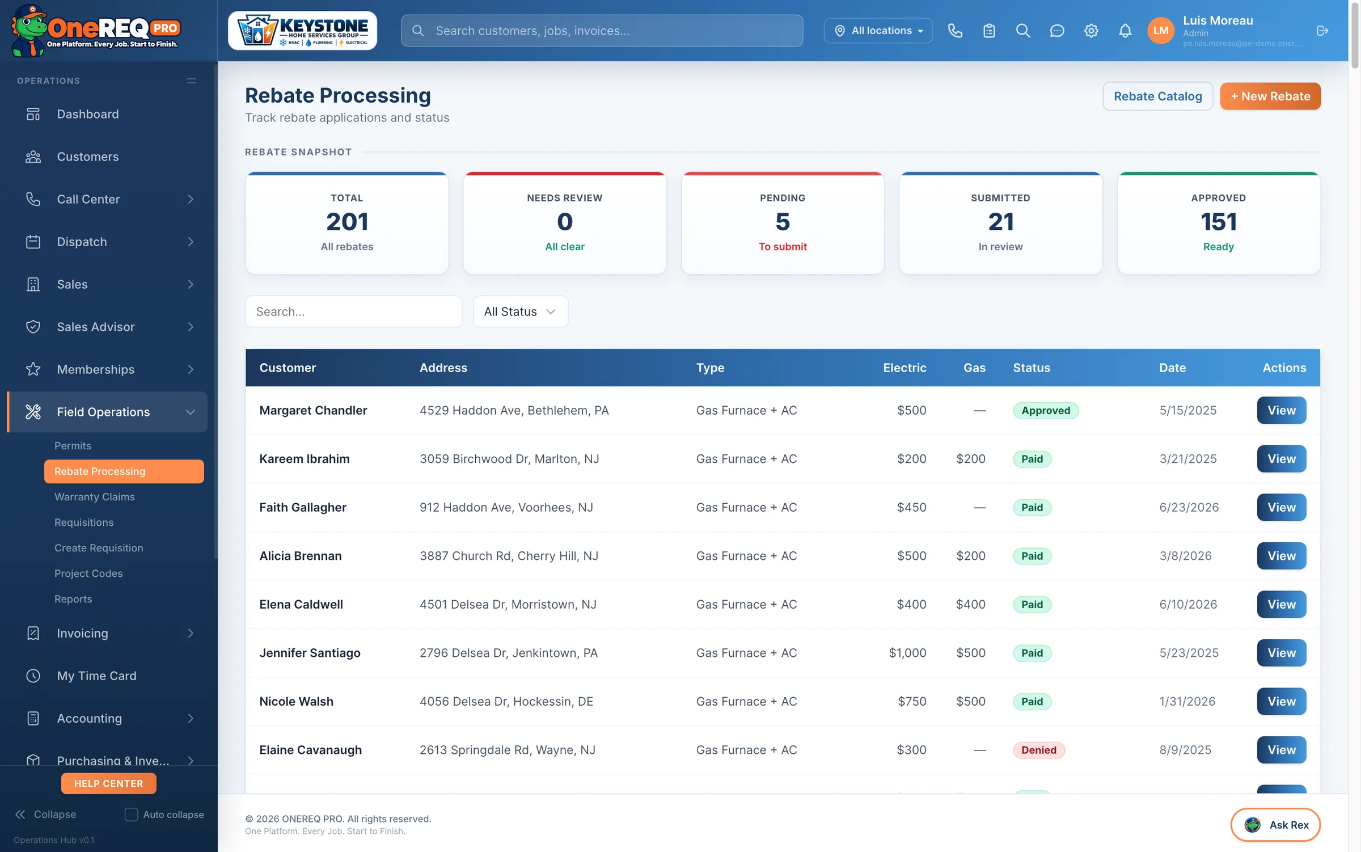Open the Help Center button
Viewport: 1361px width, 852px height.
[x=109, y=783]
